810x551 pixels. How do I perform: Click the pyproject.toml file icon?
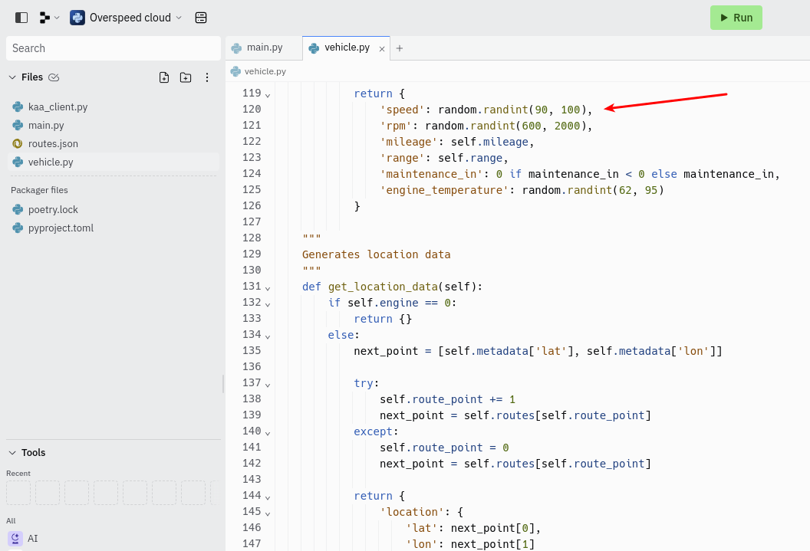[18, 228]
